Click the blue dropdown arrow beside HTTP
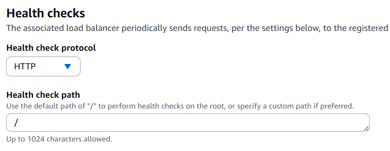 click(68, 66)
